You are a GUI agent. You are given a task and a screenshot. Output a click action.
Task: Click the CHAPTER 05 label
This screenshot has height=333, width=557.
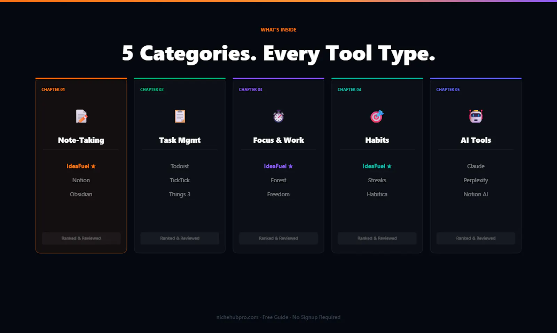[x=448, y=89]
